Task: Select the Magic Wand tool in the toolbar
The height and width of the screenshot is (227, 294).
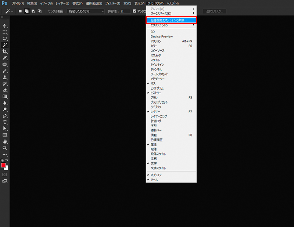Action: pos(5,45)
